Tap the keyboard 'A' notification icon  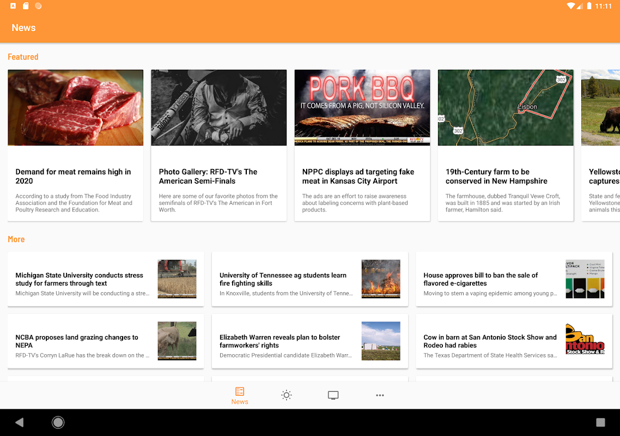pos(13,6)
